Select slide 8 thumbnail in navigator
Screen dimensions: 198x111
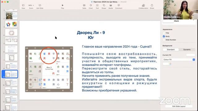click(11, 66)
